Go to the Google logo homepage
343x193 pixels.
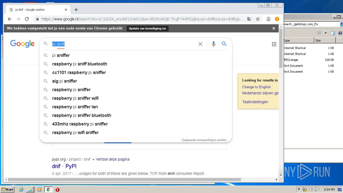click(x=22, y=44)
